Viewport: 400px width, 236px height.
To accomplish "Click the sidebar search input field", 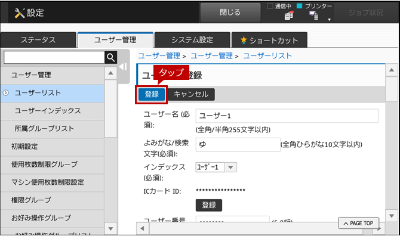I will point(54,58).
